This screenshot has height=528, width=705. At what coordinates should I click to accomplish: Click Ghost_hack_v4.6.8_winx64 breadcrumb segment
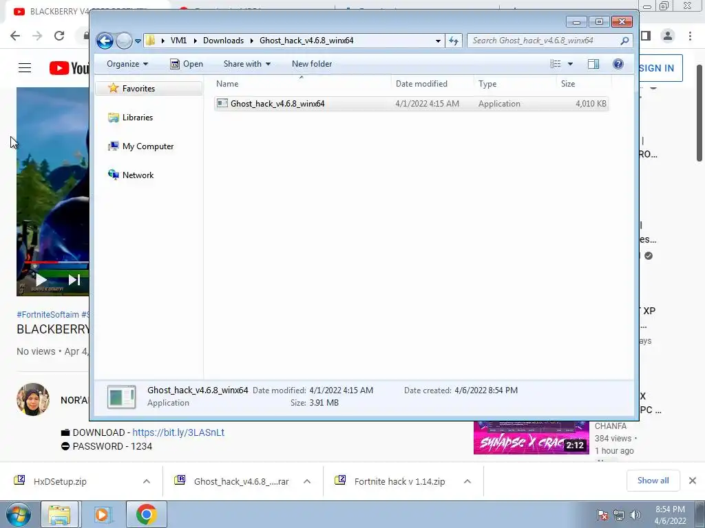pos(306,41)
